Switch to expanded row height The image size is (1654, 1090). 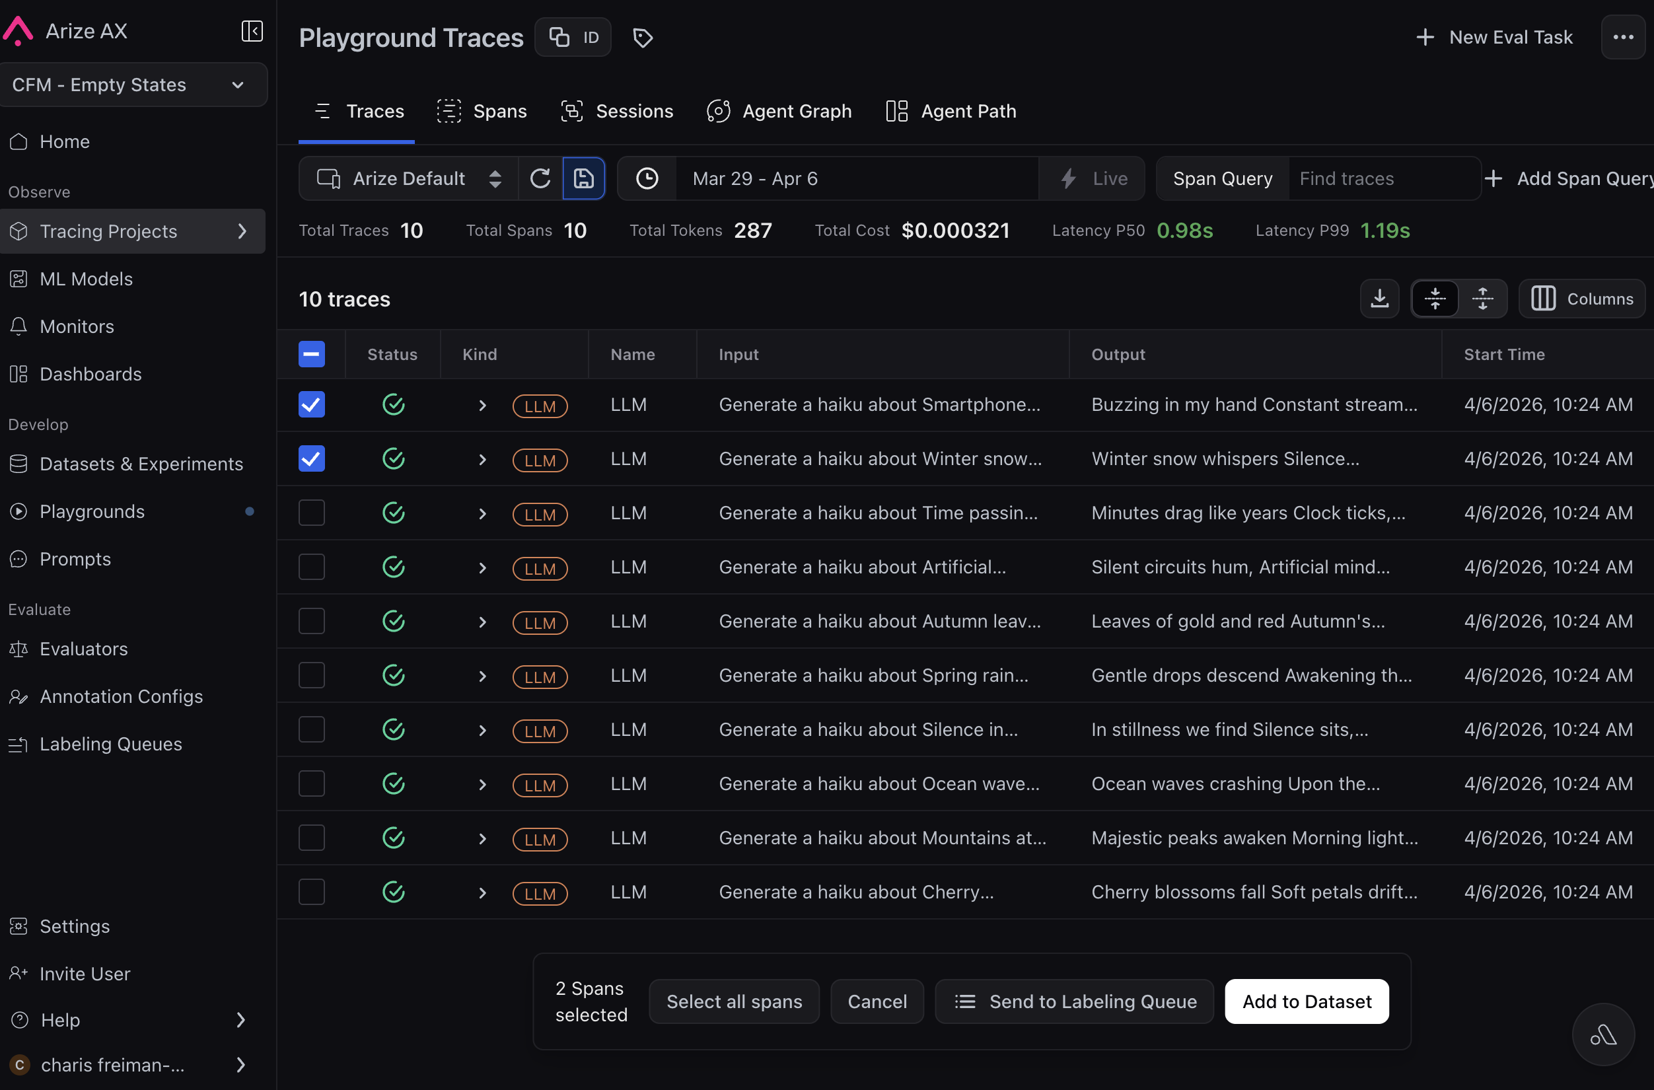tap(1482, 298)
